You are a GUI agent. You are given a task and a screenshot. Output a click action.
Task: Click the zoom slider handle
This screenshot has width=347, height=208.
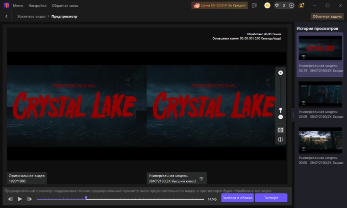point(280,110)
